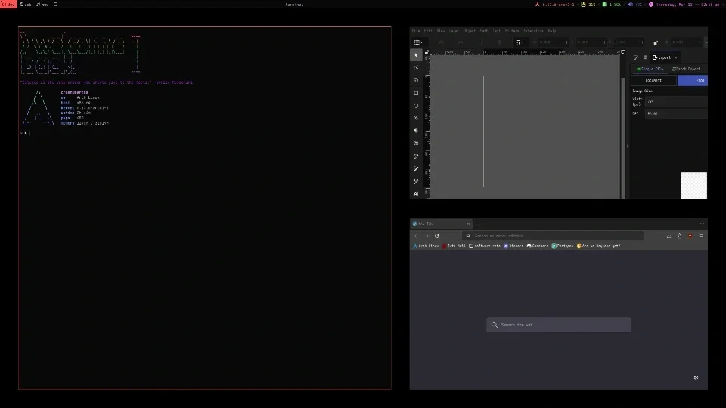This screenshot has width=726, height=408.
Task: Open the alignment dropdown in Inkscape toolbar
Action: click(x=520, y=42)
